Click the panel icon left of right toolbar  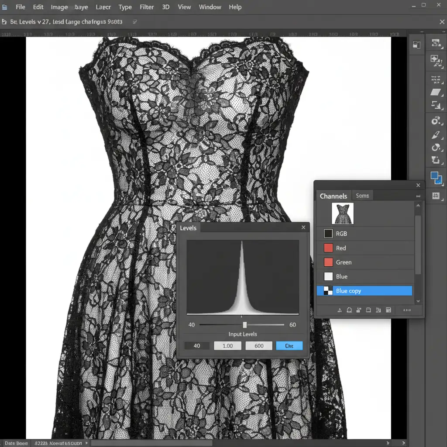pyautogui.click(x=416, y=45)
